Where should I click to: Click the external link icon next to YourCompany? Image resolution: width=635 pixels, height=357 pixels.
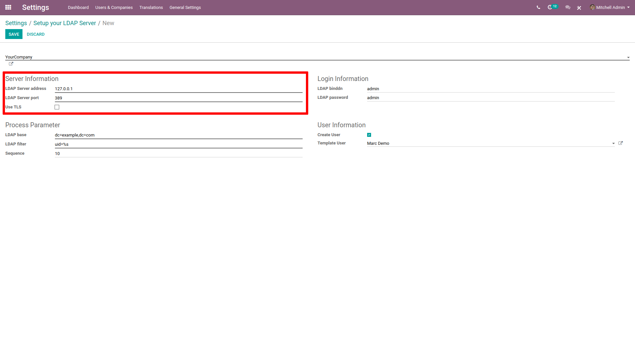[11, 64]
